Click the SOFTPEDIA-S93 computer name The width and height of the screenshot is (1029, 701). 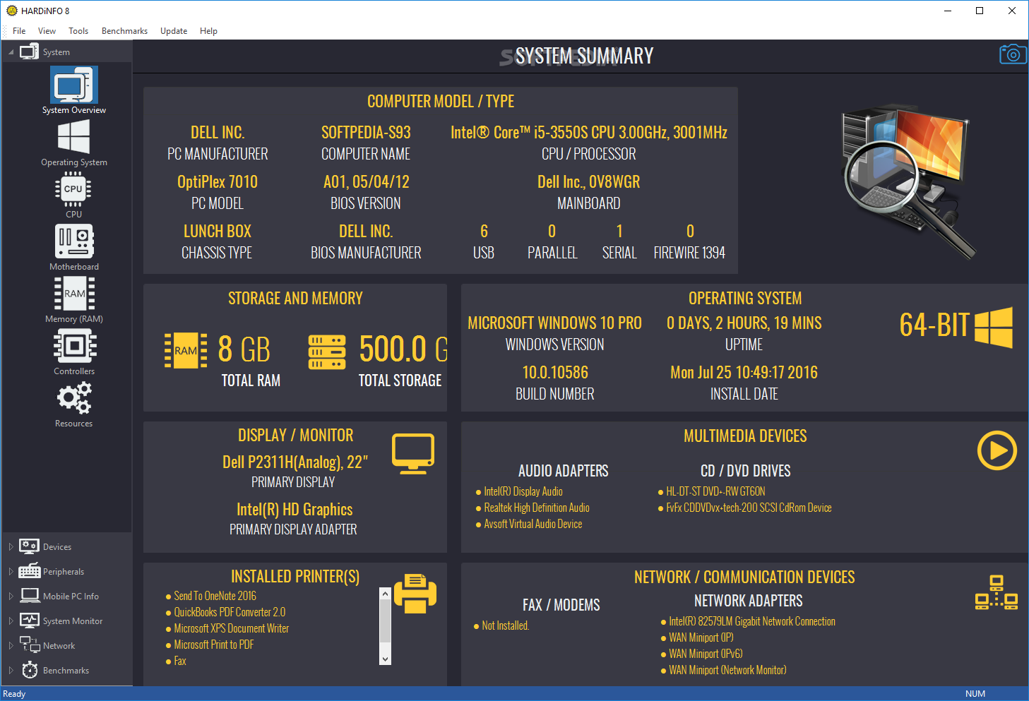[366, 132]
